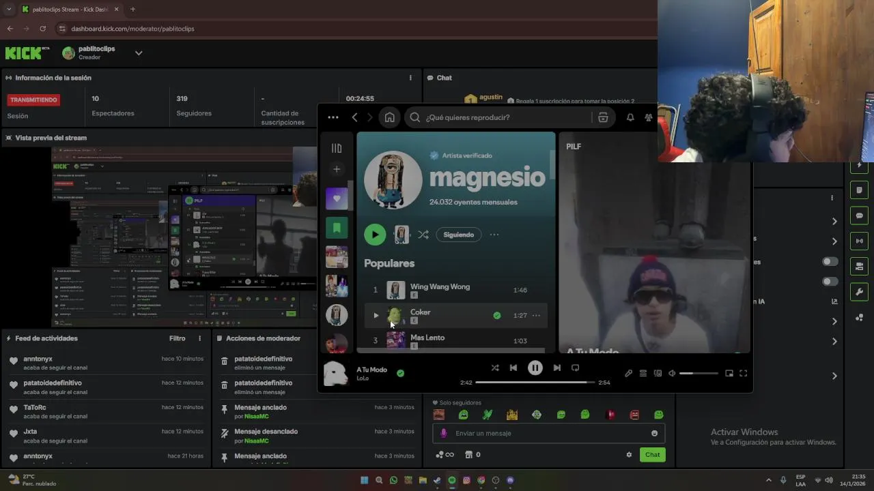Viewport: 874px width, 491px height.
Task: Expand the pablitoclips creator dropdown
Action: [139, 53]
